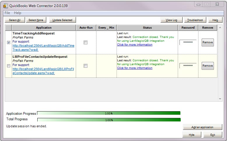Minimize the Web Connector window

[198, 4]
